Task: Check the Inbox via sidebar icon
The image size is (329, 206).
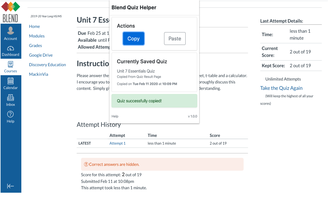Action: pyautogui.click(x=11, y=100)
